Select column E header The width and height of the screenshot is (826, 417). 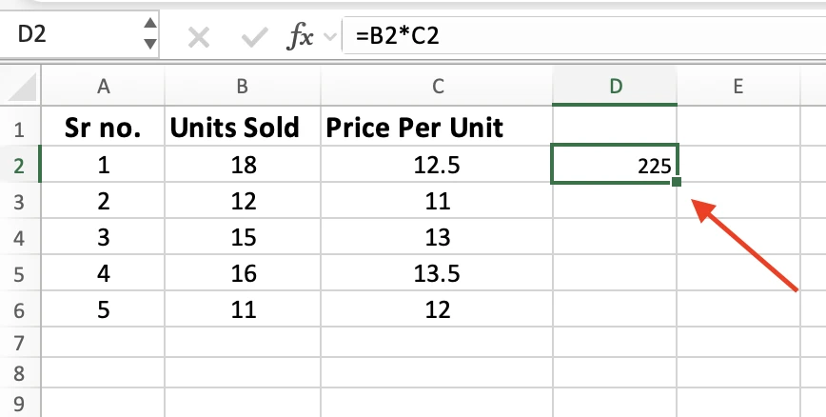click(x=738, y=87)
